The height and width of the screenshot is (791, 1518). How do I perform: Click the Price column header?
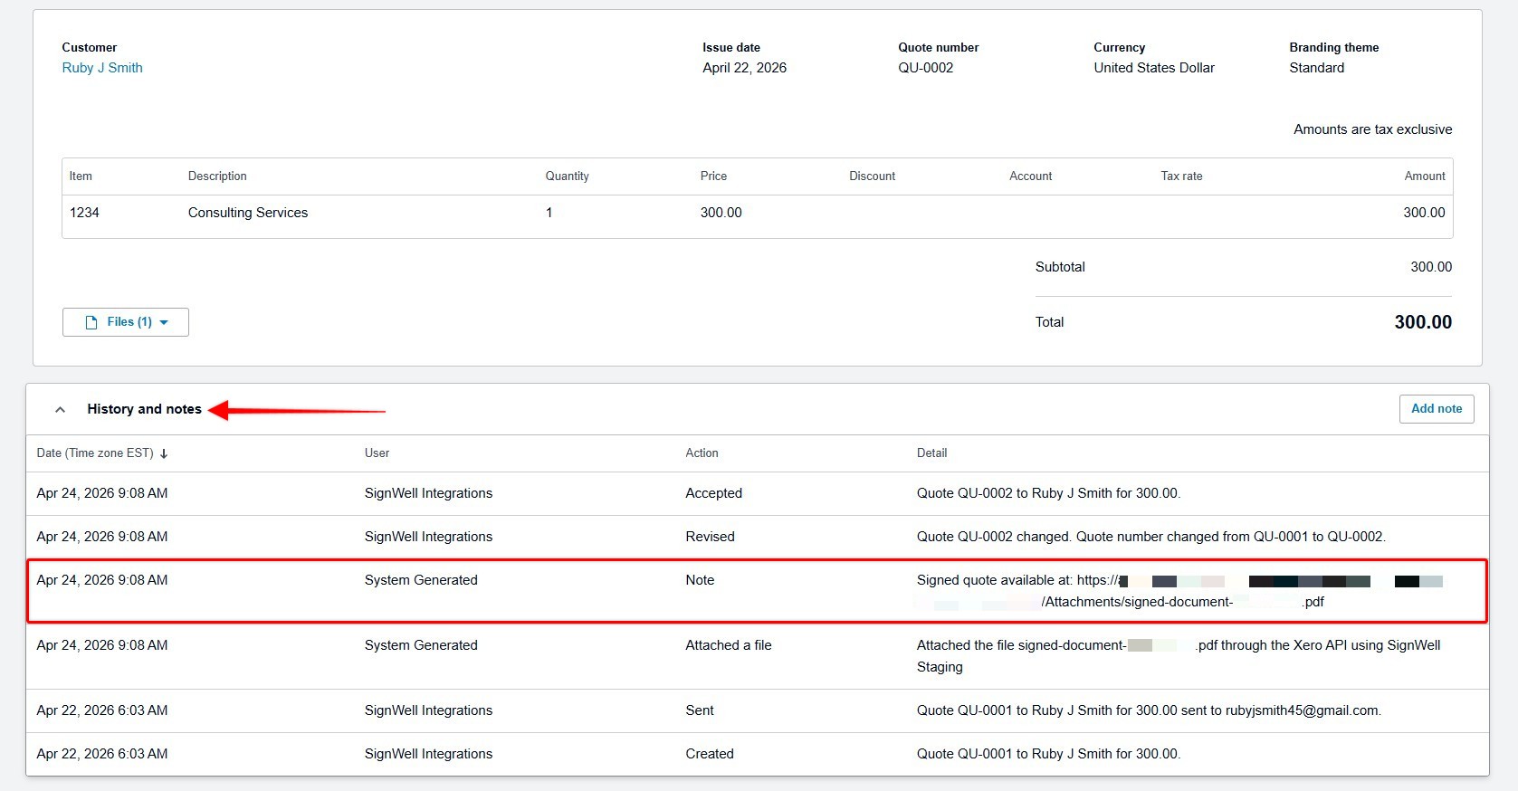(x=713, y=176)
